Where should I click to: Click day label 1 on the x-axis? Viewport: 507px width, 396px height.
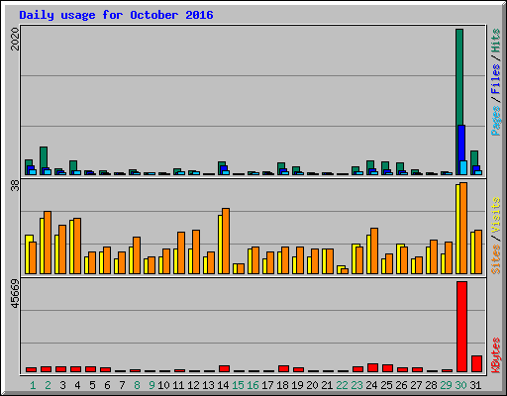tap(33, 385)
